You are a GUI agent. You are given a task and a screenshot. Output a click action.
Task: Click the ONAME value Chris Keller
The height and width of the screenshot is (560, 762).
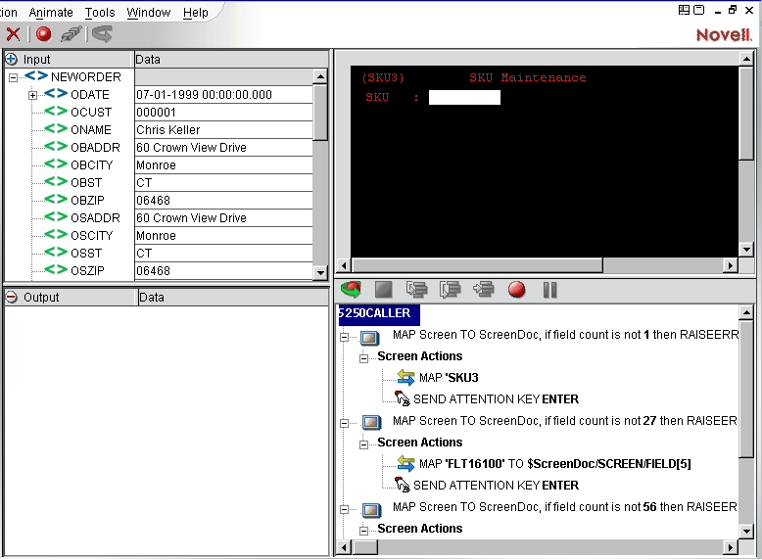pyautogui.click(x=223, y=130)
